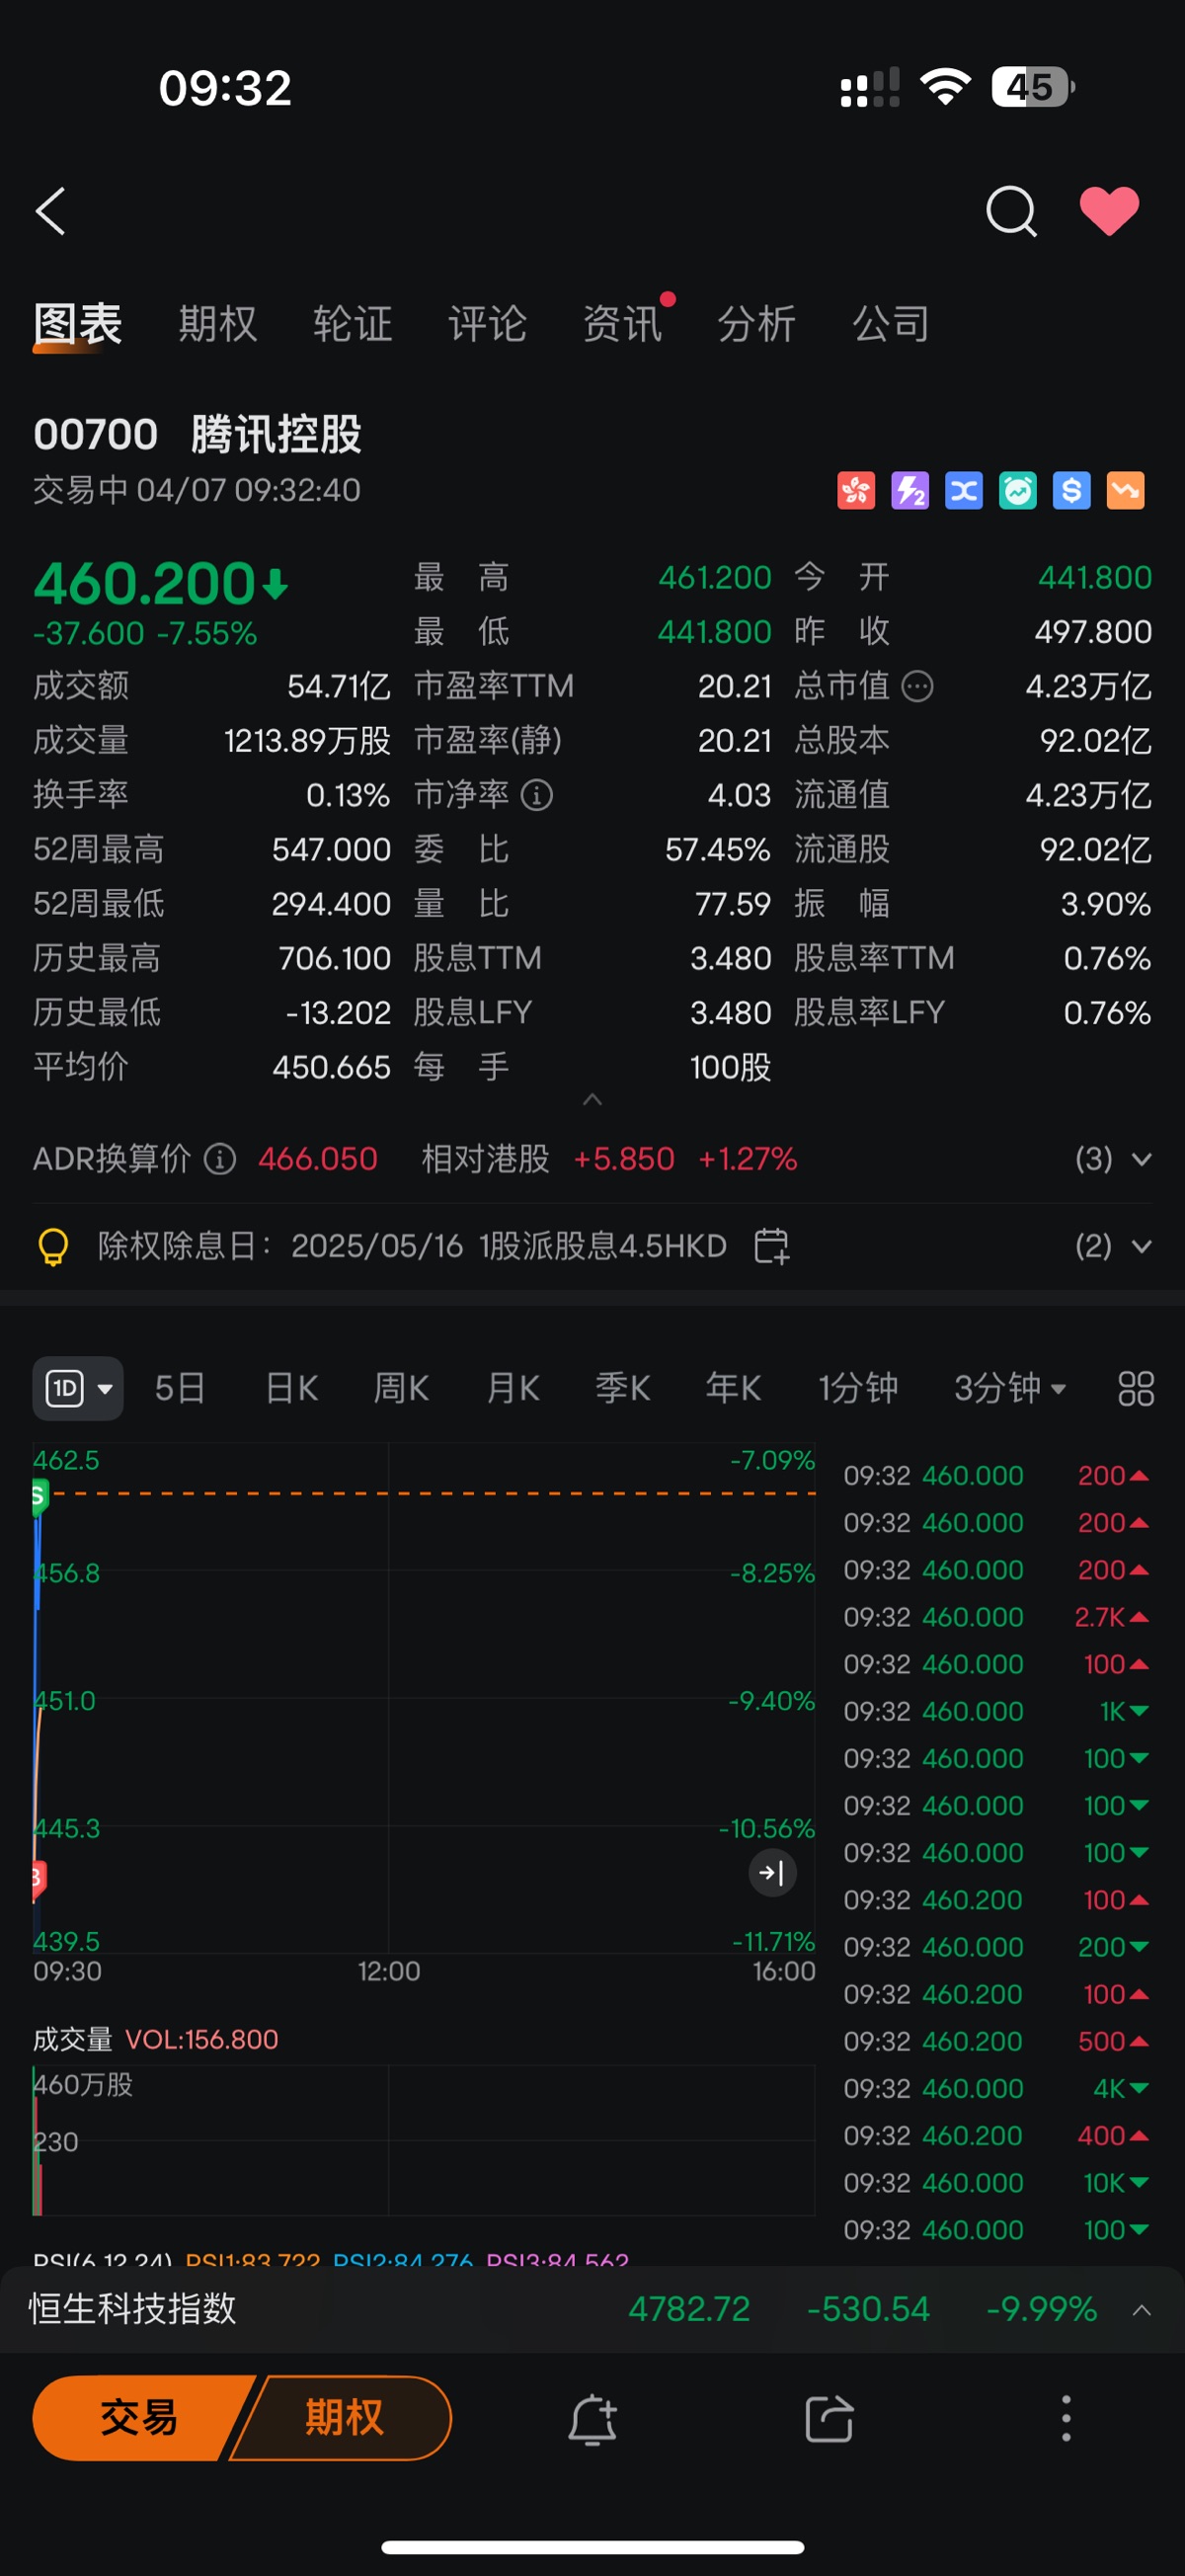This screenshot has width=1185, height=2576.
Task: Collapse the stock details panel chevron
Action: coord(592,1100)
